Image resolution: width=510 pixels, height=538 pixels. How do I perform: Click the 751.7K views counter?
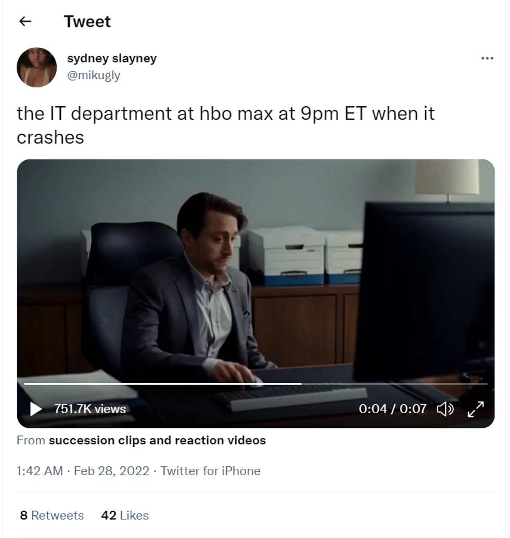click(x=90, y=409)
